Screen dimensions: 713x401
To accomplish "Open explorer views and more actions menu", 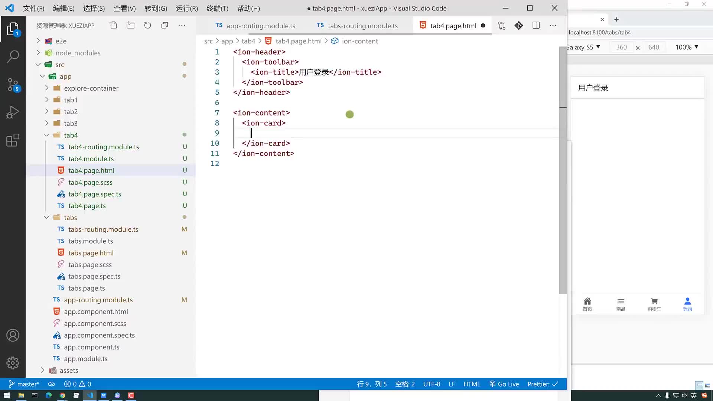I will (x=182, y=25).
